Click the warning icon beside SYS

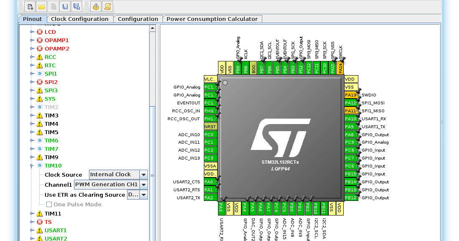pyautogui.click(x=40, y=99)
